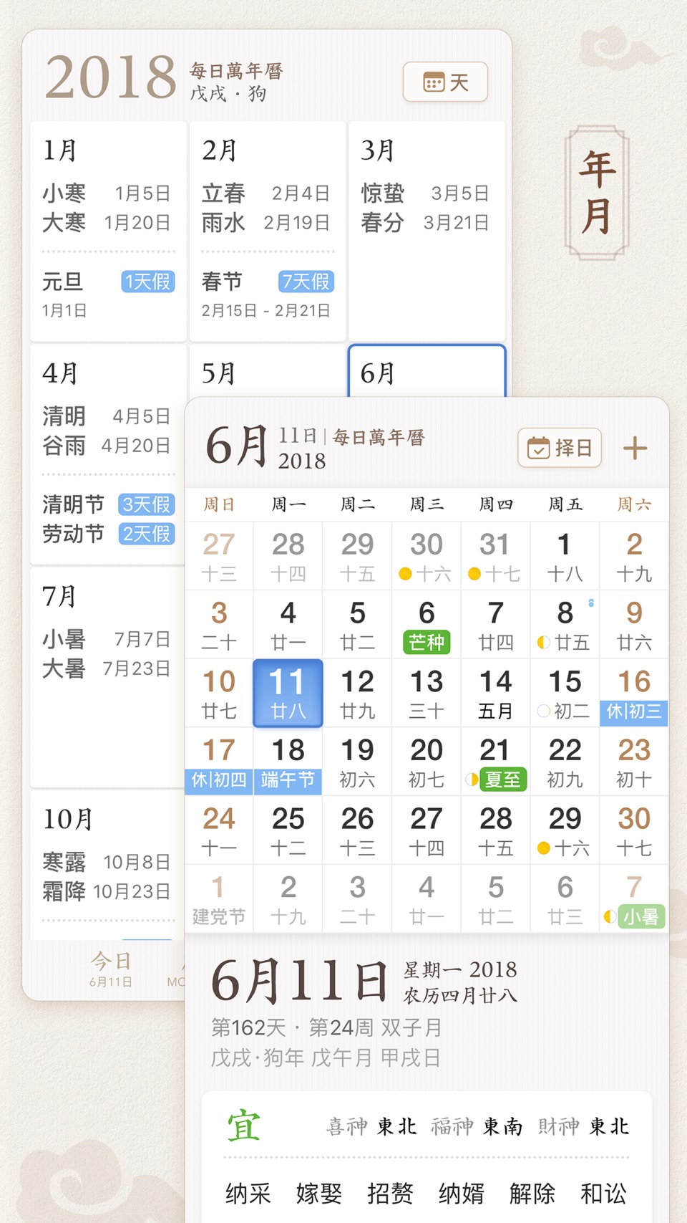Tap the 和讼 auspicious activity

603,1193
